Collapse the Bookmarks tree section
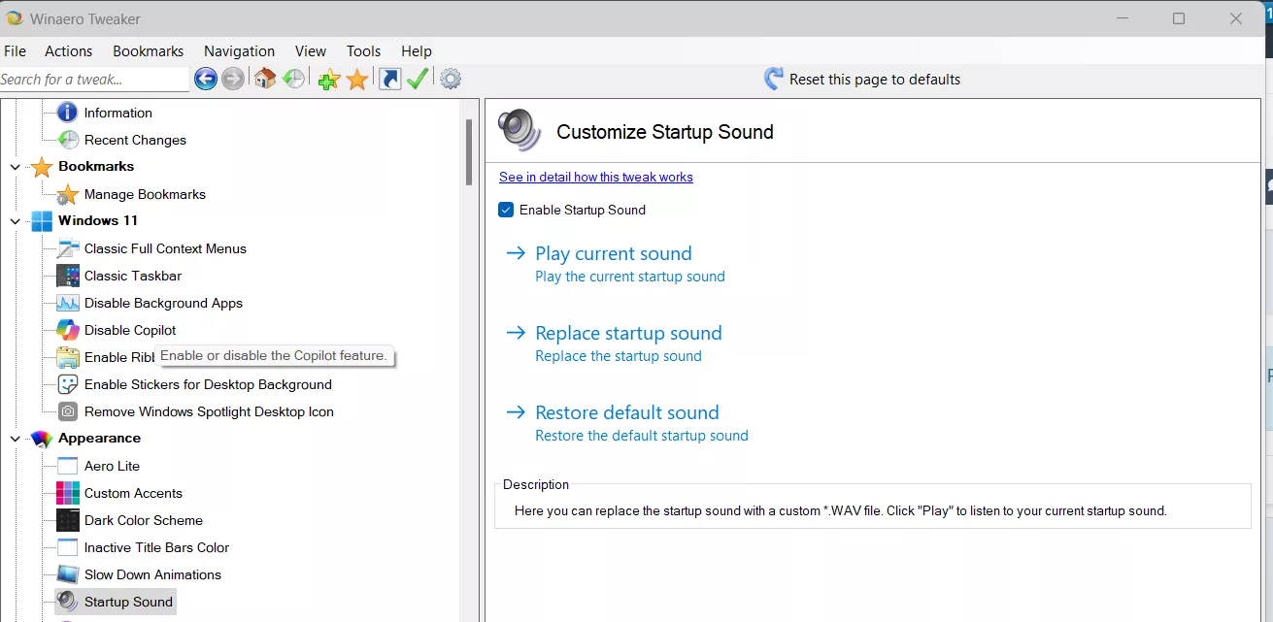The image size is (1273, 622). [15, 167]
